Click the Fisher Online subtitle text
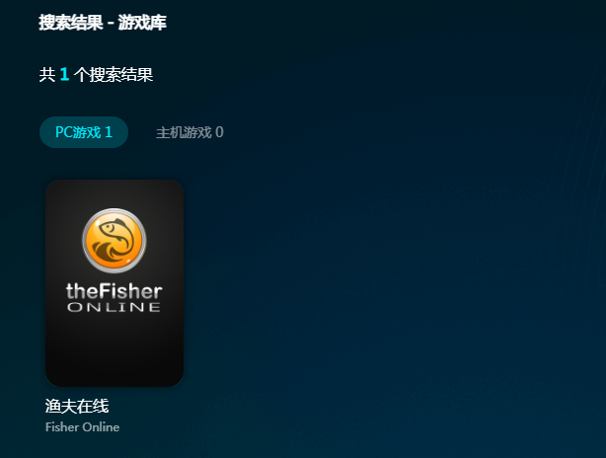Image resolution: width=606 pixels, height=458 pixels. click(x=82, y=427)
